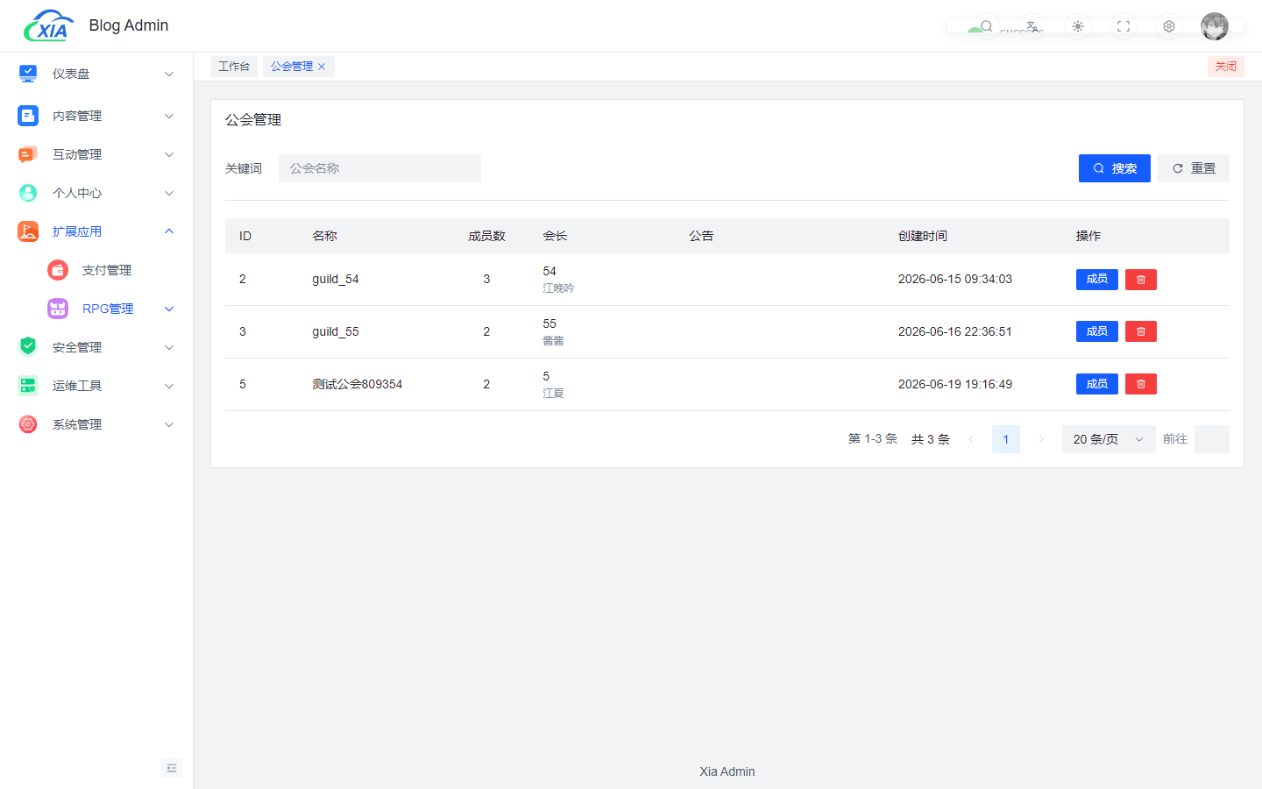The width and height of the screenshot is (1262, 789).
Task: Click the 2026-06-16 22:36:51 timestamp
Action: click(x=955, y=331)
